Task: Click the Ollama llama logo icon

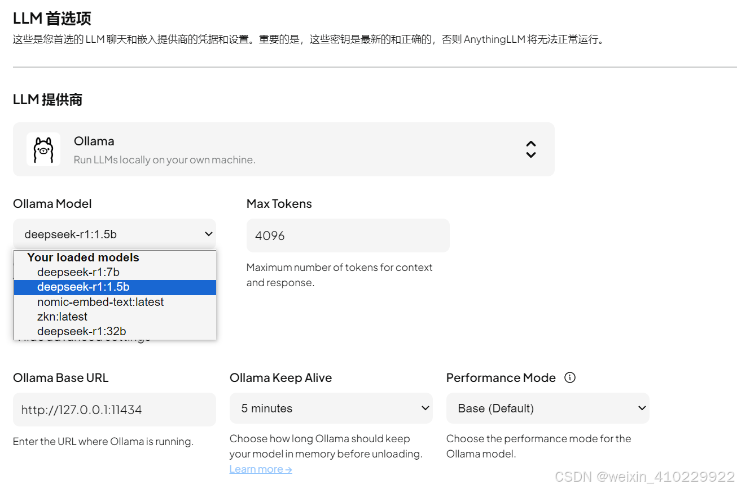Action: tap(43, 149)
